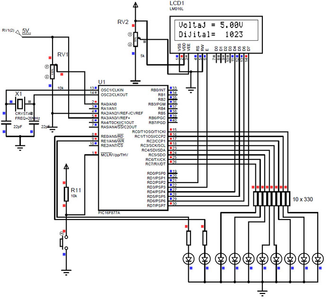
Task: Click the RV1 potentiometer increase arrow
Action: (46, 67)
